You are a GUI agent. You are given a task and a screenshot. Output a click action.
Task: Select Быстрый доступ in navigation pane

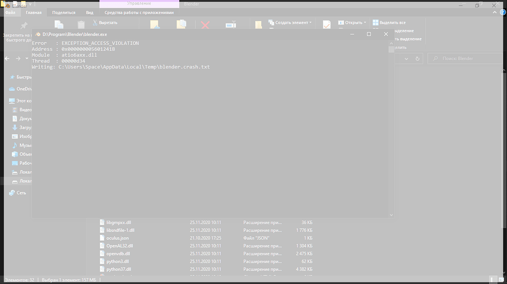click(21, 77)
